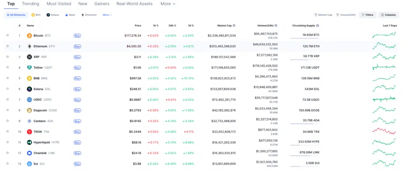This screenshot has height=170, width=405.
Task: Expand the More tab dropdown at top
Action: [168, 4]
